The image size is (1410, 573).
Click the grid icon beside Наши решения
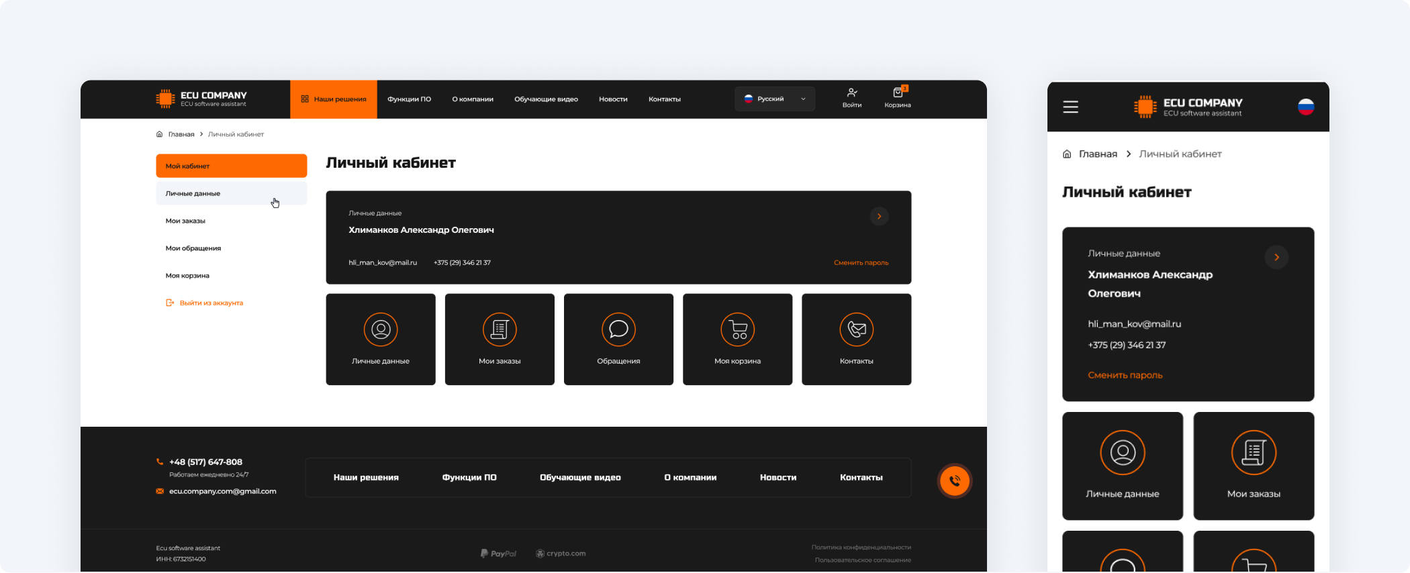tap(305, 99)
